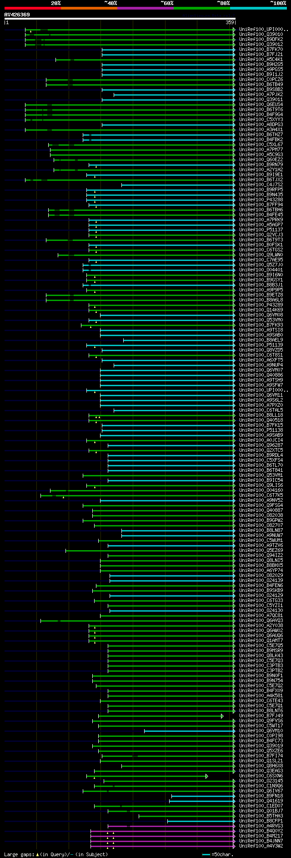This screenshot has width=291, height=858.
Task: Select the UniRef100_Q9LWN0 label
Action: click(x=261, y=255)
